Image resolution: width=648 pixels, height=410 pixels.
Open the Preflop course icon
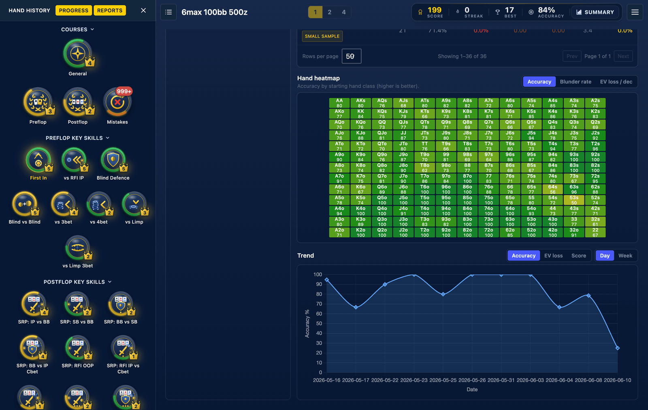coord(38,102)
